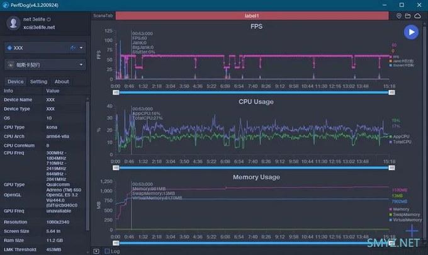Select the Screen Size row

[43, 231]
